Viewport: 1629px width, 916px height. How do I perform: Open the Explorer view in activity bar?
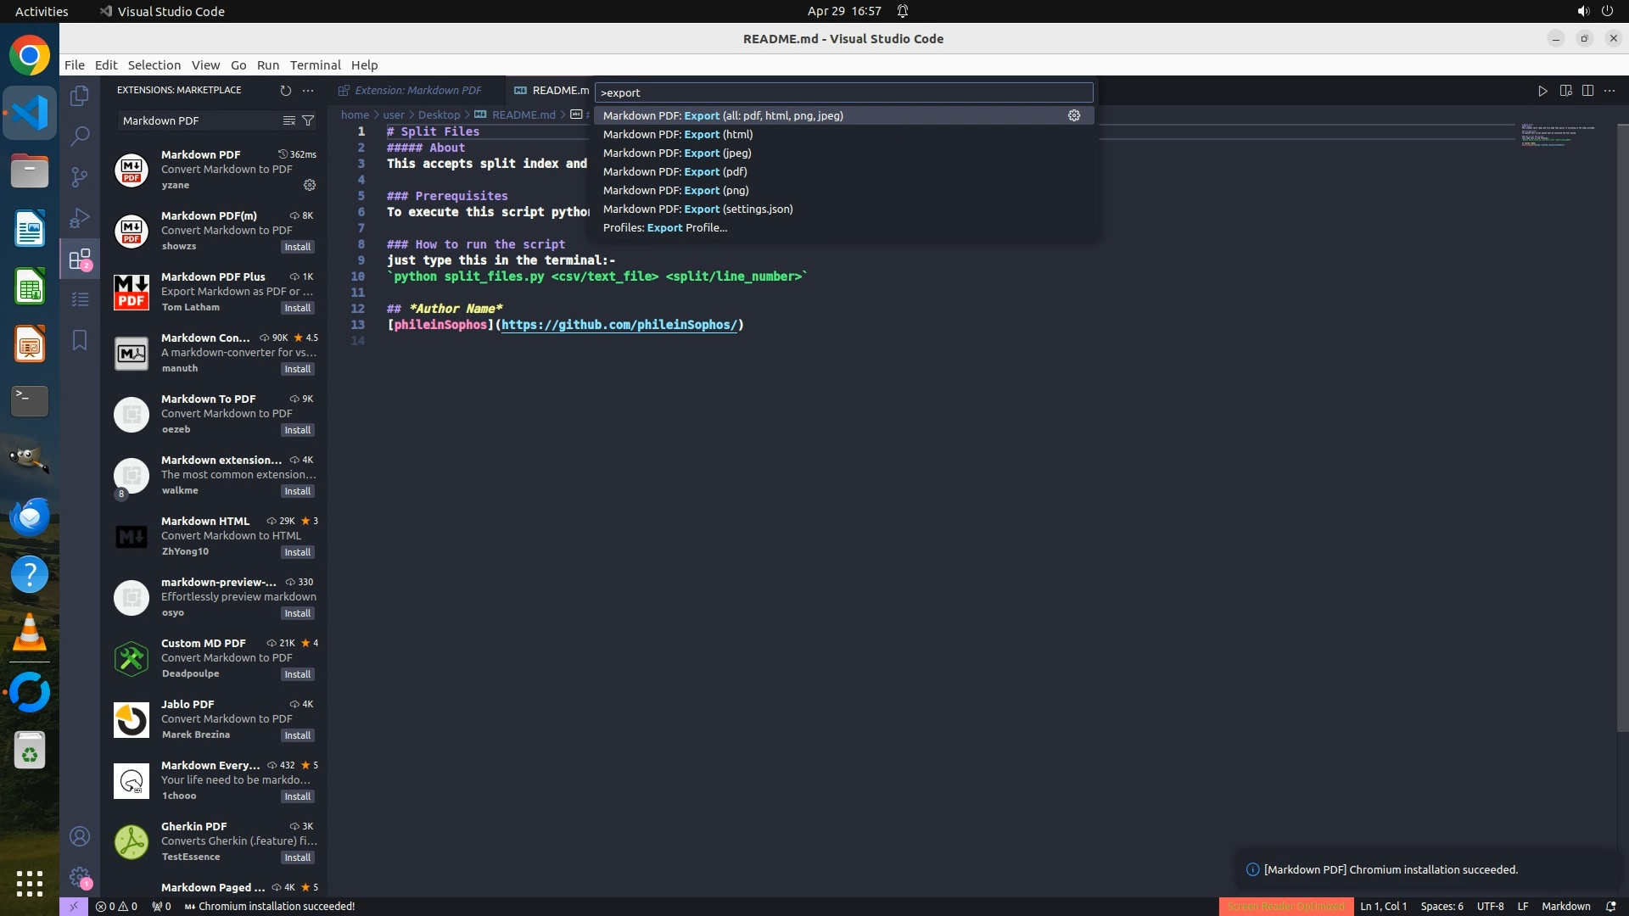(80, 96)
